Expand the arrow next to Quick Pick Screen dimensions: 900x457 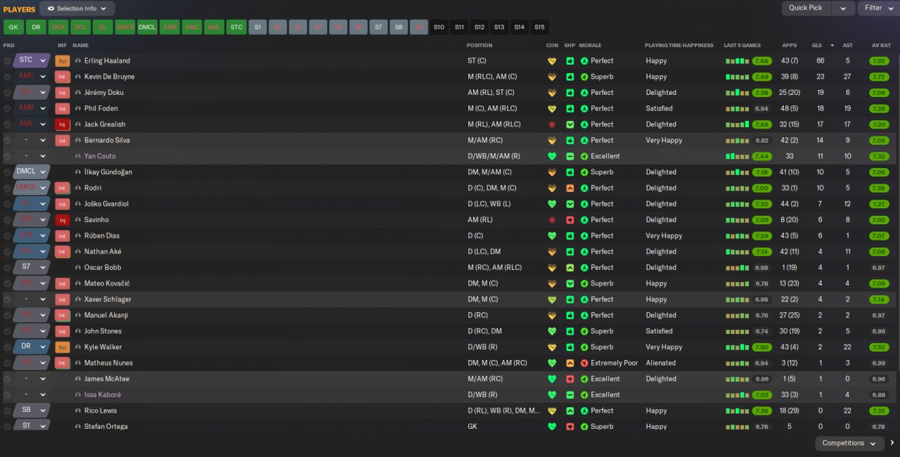point(842,8)
